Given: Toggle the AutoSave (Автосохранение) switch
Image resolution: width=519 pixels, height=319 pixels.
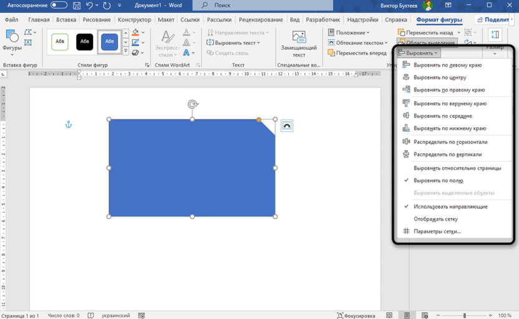Looking at the screenshot, I should click(x=59, y=5).
